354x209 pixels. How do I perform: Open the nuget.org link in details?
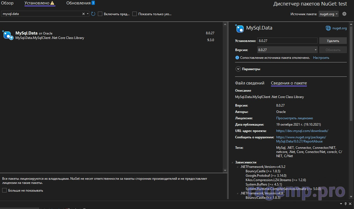point(339,28)
